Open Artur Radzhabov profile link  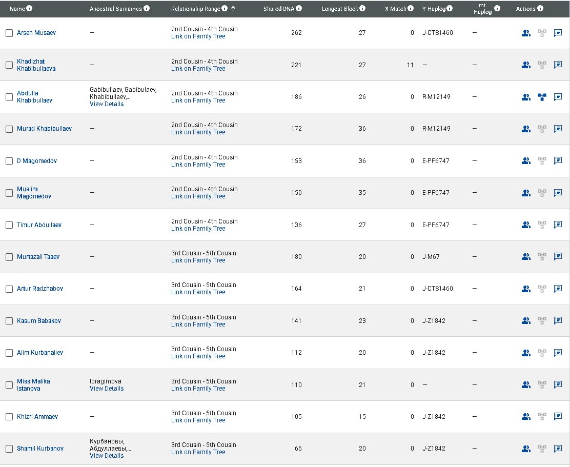tap(40, 289)
